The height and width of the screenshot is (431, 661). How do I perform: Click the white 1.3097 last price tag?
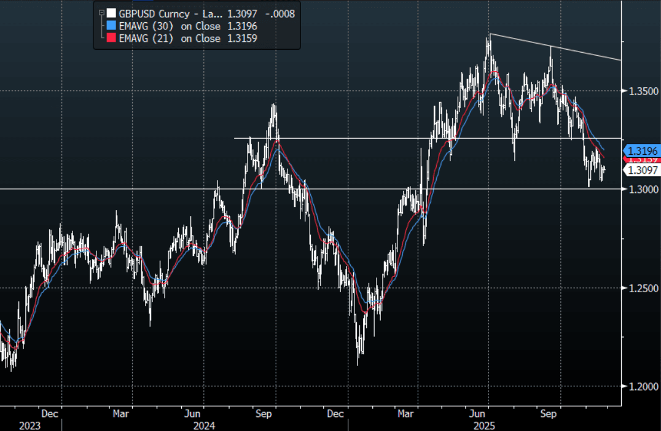[642, 170]
